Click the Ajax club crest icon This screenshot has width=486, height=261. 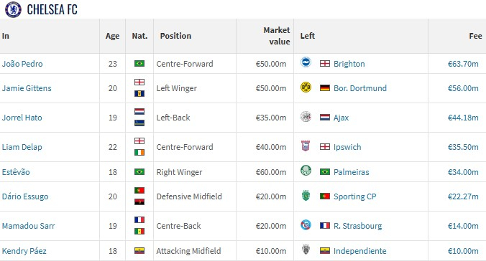tap(306, 117)
